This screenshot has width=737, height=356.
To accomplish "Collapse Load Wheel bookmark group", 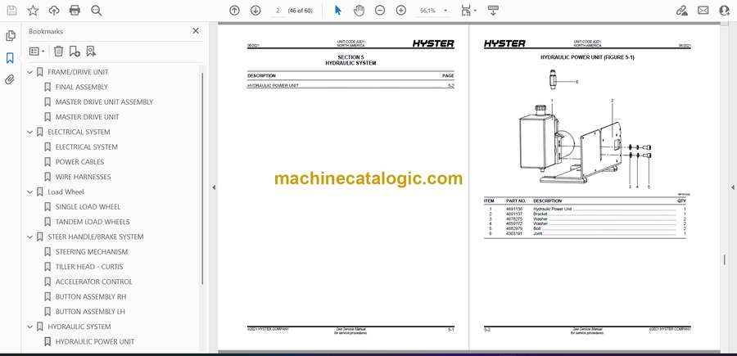I will tap(29, 192).
